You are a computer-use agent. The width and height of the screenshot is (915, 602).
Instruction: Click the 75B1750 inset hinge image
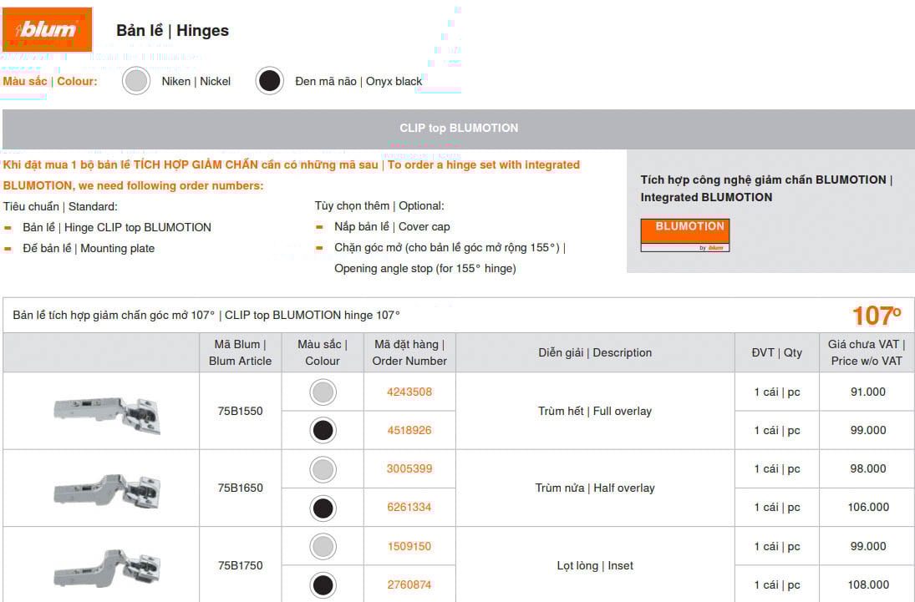(107, 568)
